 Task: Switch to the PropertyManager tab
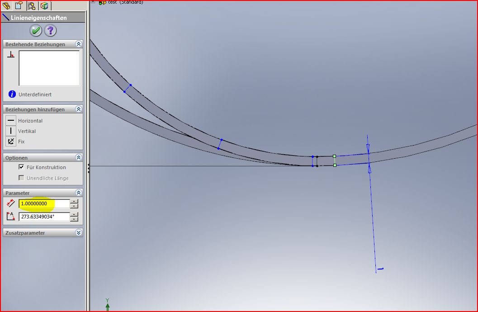point(19,5)
